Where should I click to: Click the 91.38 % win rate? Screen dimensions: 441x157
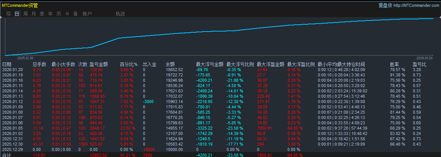(397, 75)
